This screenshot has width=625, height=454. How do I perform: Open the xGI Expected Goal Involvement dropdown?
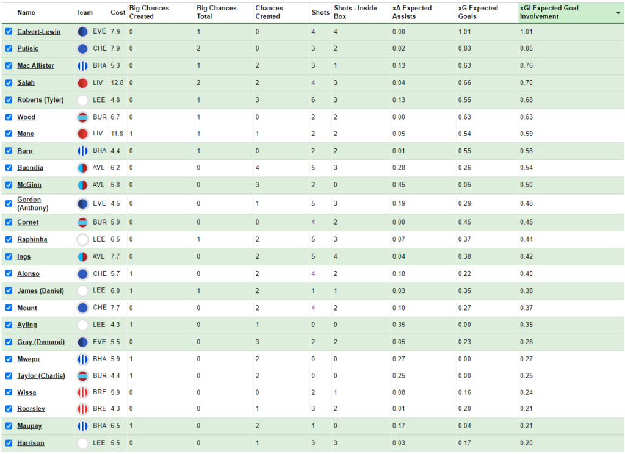pos(618,12)
